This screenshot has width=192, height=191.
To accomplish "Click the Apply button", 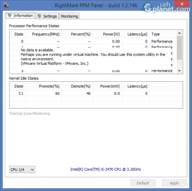I will pos(174,183).
